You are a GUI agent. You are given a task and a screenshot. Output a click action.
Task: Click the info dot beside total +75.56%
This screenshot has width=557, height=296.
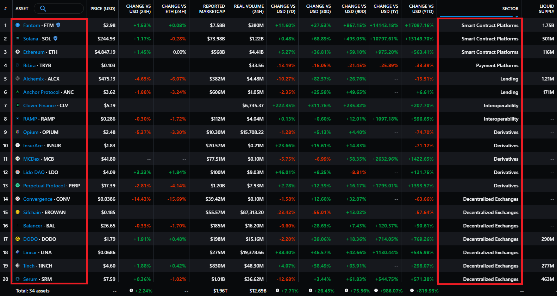click(346, 291)
